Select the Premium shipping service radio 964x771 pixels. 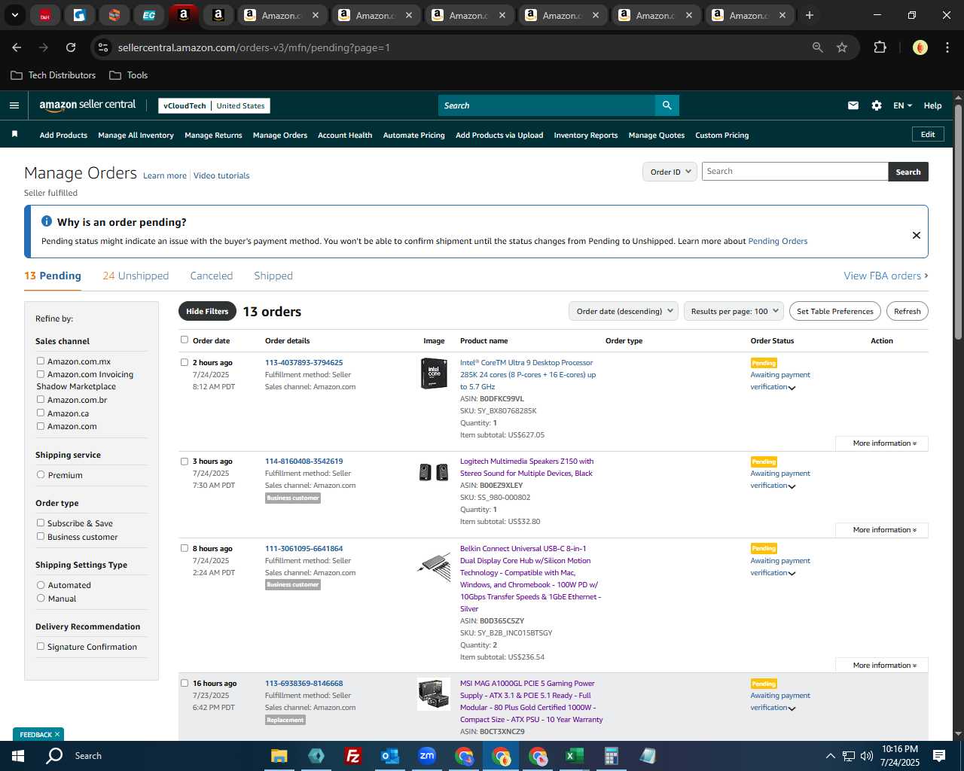pyautogui.click(x=41, y=474)
